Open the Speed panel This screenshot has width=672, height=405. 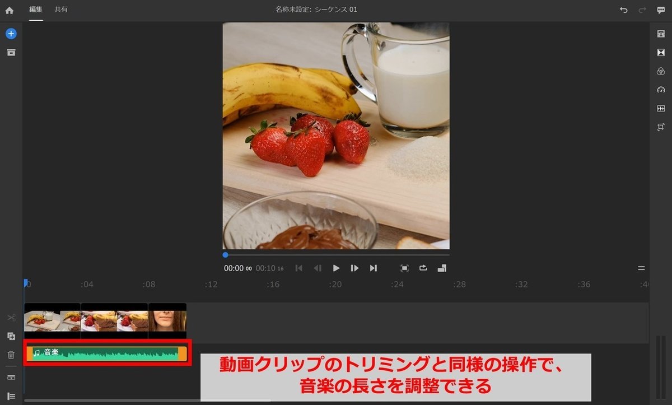pyautogui.click(x=661, y=90)
